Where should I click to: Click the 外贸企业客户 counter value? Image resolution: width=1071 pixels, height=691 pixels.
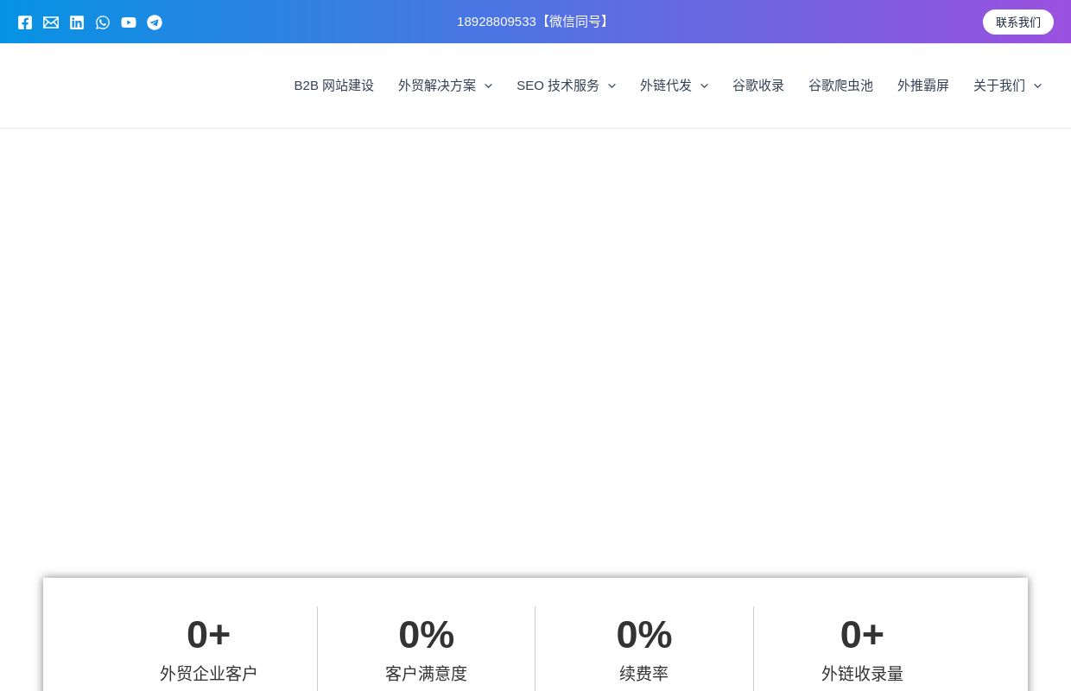pos(208,635)
